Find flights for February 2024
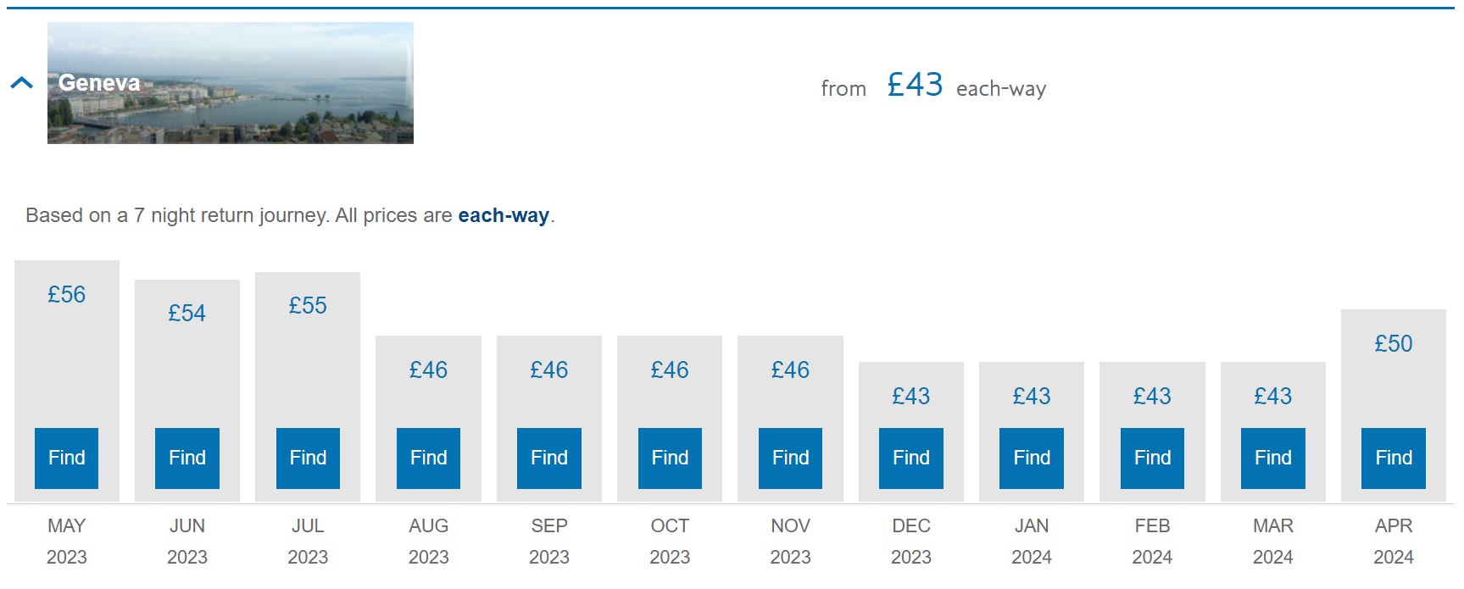The height and width of the screenshot is (589, 1464). [1152, 458]
